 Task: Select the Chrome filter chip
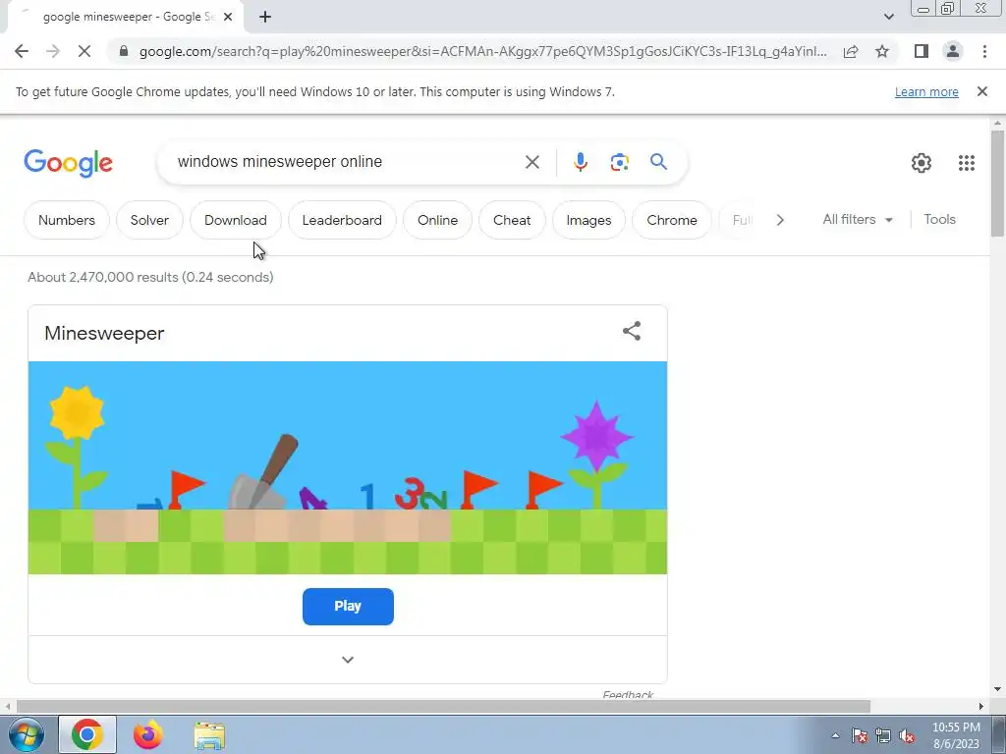point(672,220)
